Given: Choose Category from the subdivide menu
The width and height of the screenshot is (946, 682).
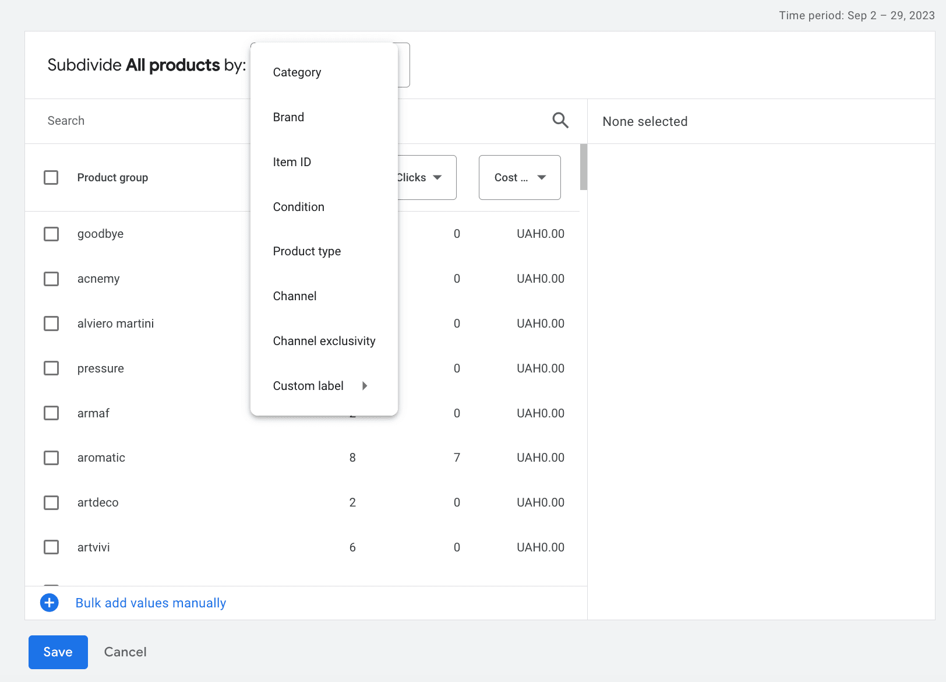Looking at the screenshot, I should click(x=297, y=72).
